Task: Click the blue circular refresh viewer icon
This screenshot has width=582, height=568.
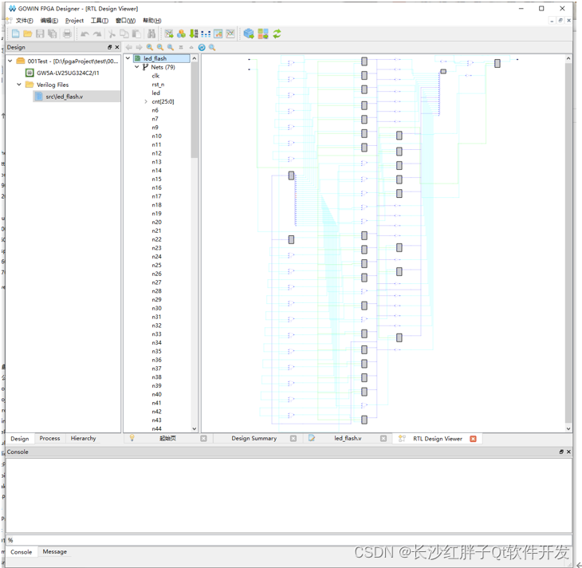Action: tap(202, 47)
